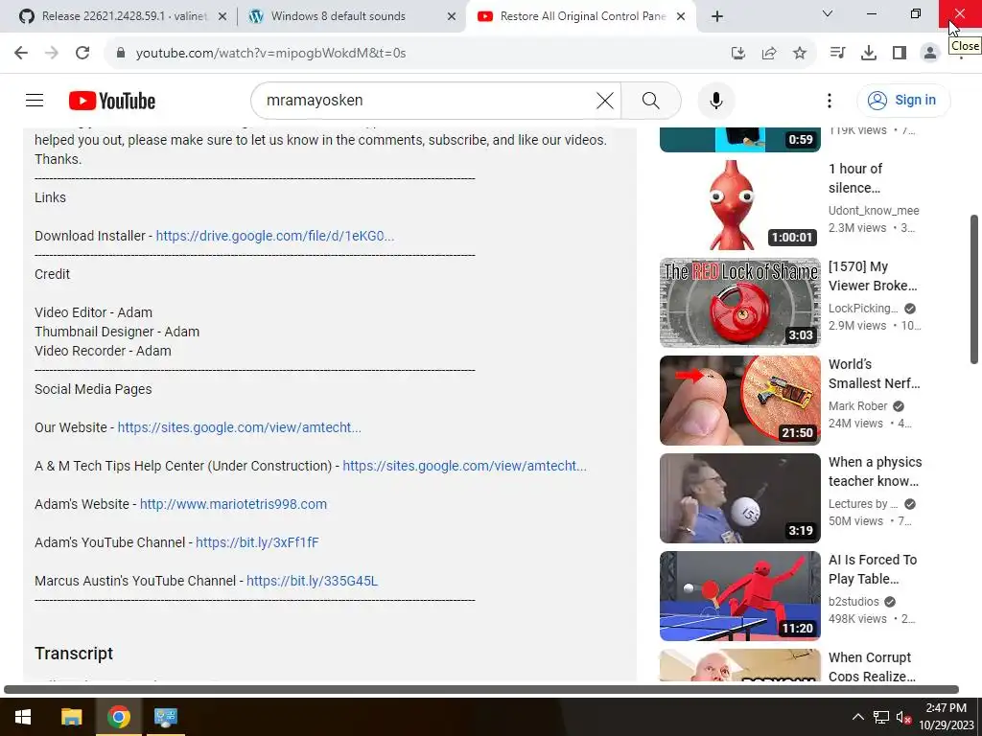
Task: Click the vertical page scrollbar thumb
Action: [x=974, y=288]
